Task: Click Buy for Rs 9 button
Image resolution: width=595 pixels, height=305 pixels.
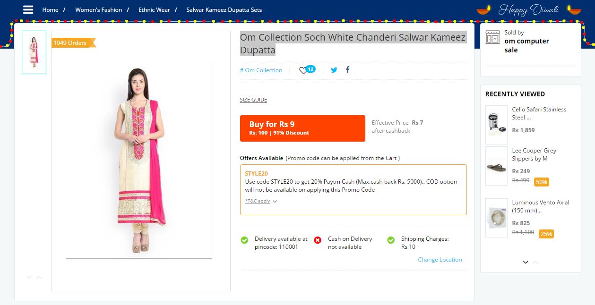Action: click(302, 128)
